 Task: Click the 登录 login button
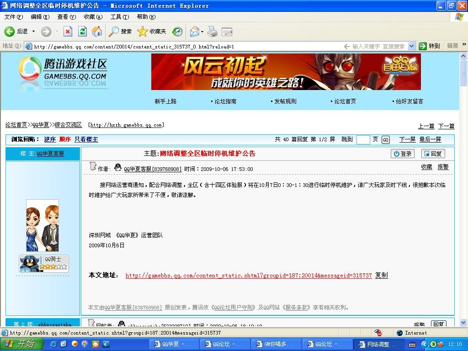tap(402, 154)
